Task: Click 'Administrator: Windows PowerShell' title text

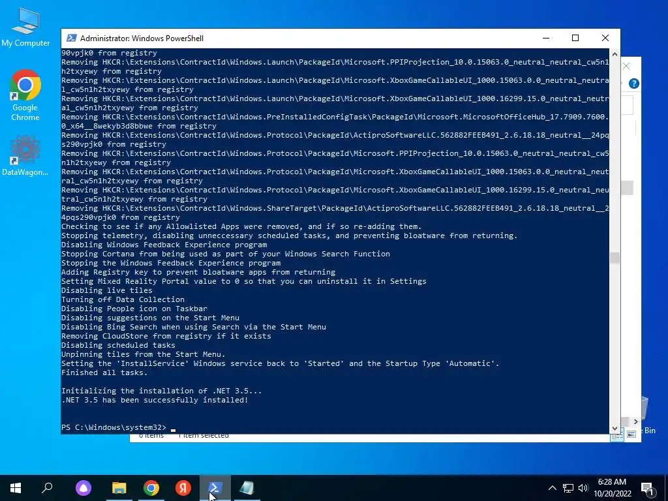Action: (x=142, y=38)
